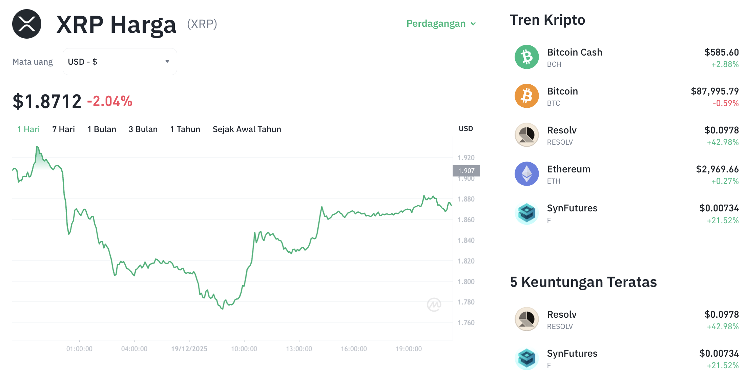746x376 pixels.
Task: Select the SynFutures coin icon
Action: click(526, 213)
